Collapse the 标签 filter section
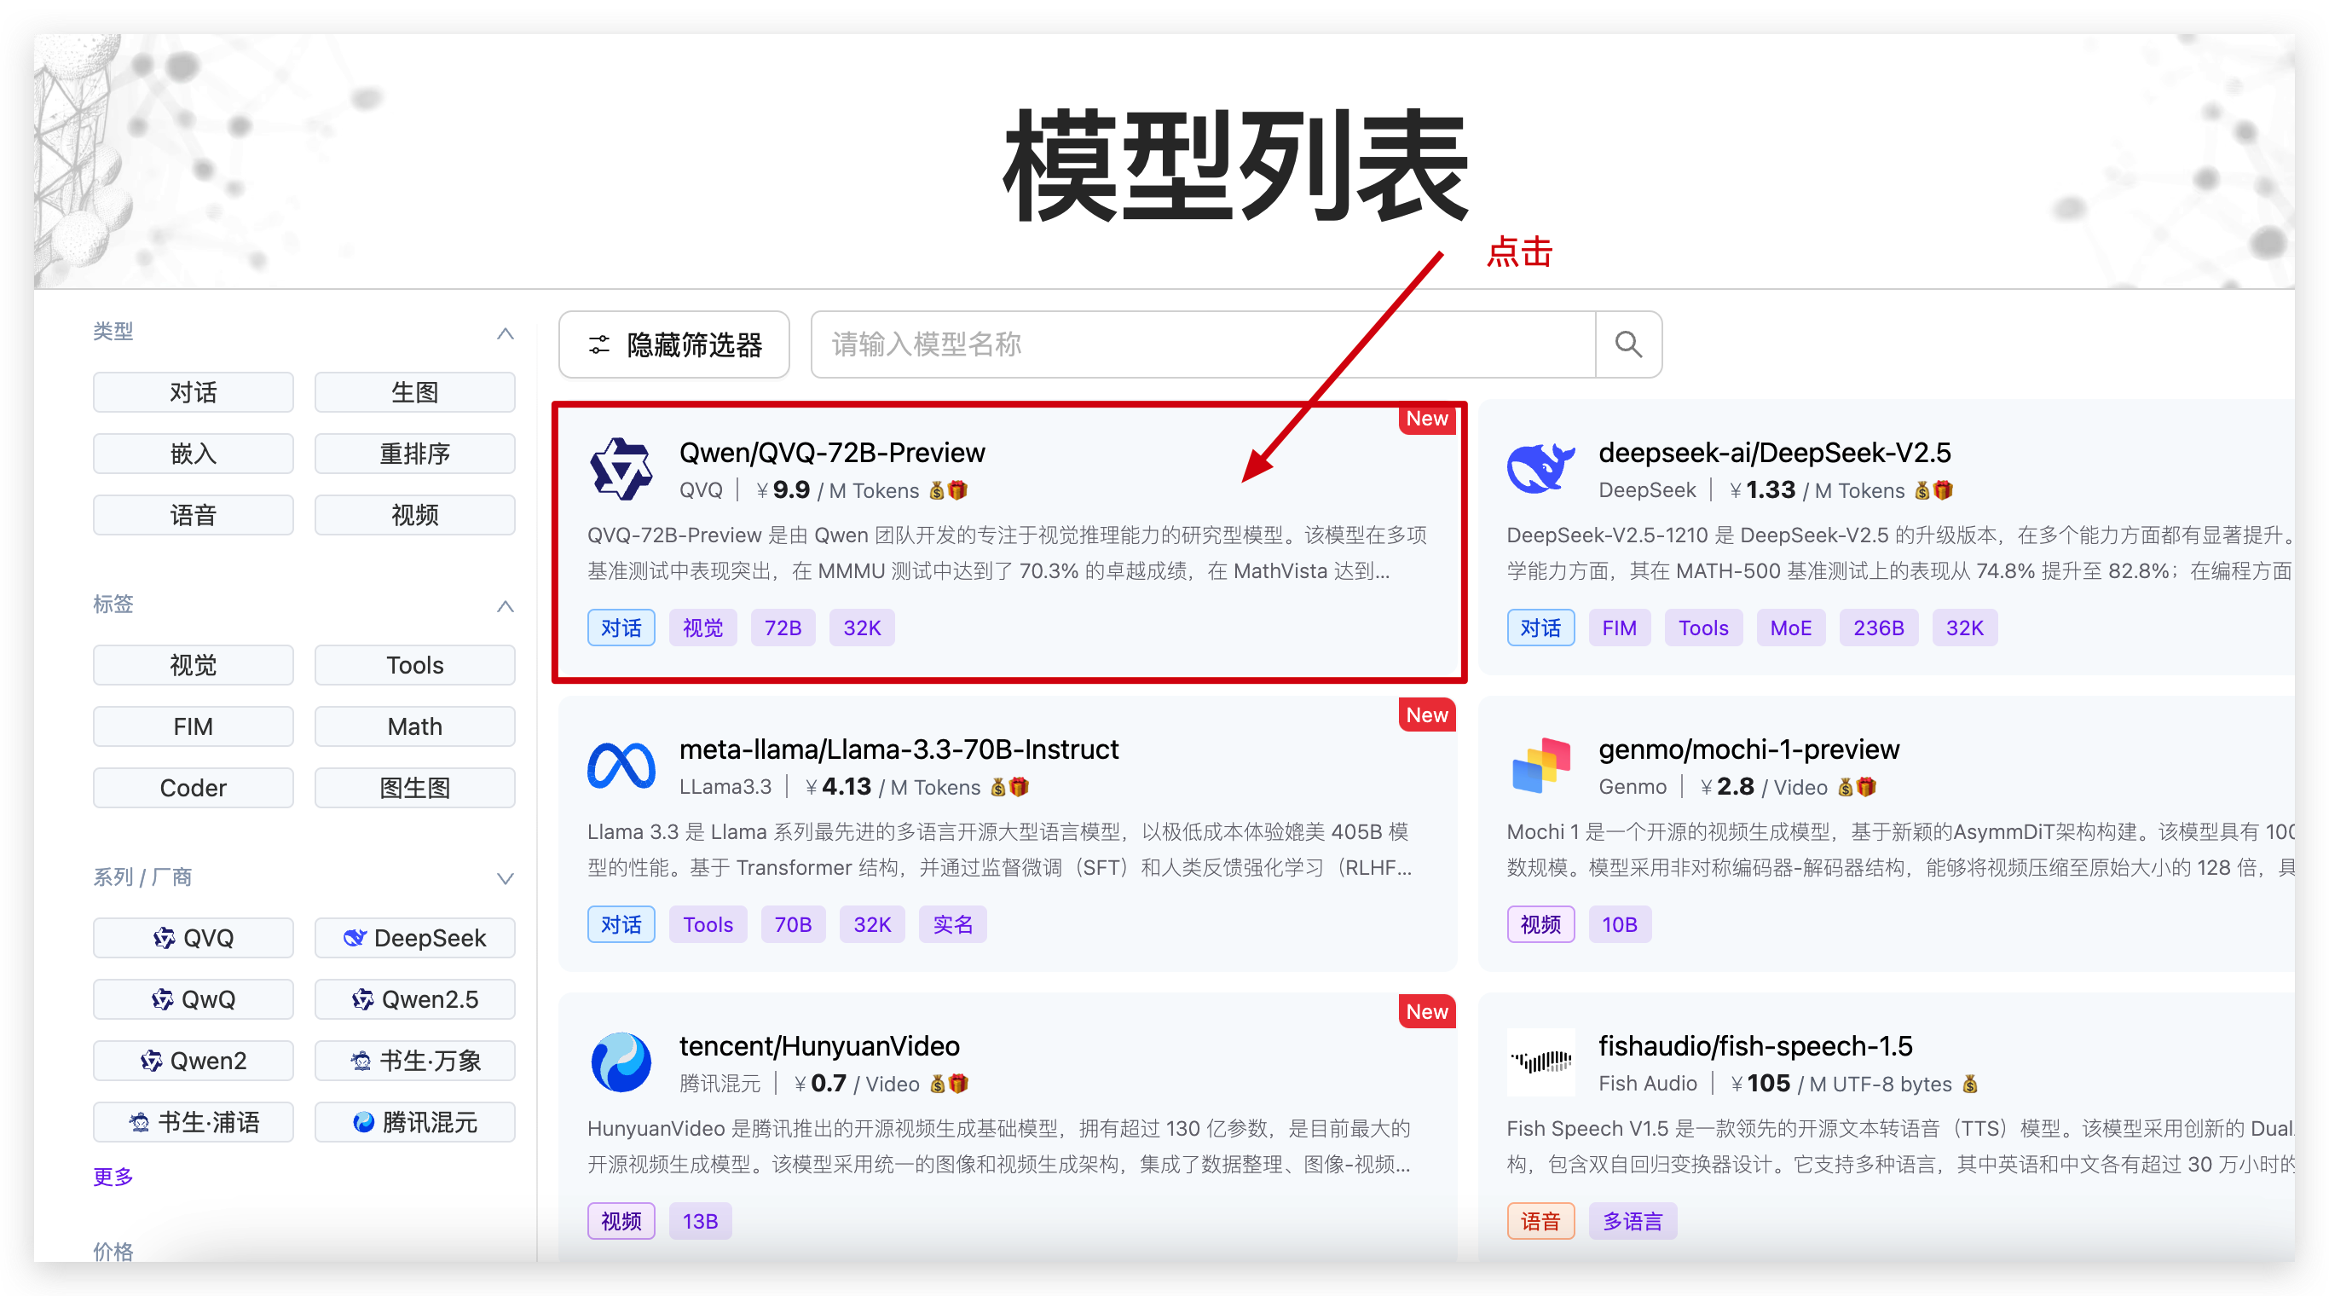Screen dimensions: 2329x1296 [x=506, y=606]
